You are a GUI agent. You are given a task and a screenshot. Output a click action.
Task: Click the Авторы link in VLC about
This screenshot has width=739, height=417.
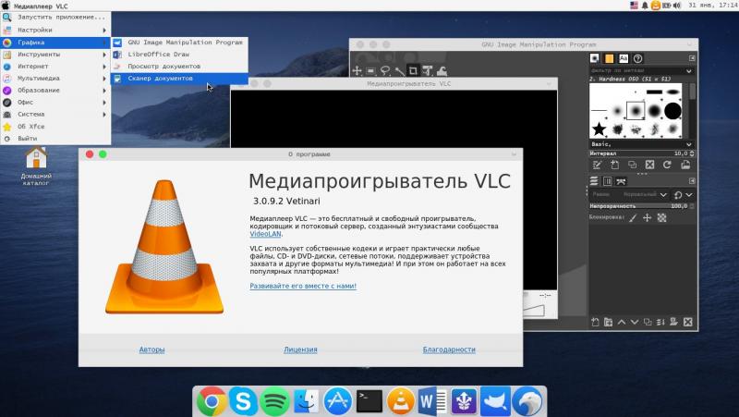(x=152, y=350)
